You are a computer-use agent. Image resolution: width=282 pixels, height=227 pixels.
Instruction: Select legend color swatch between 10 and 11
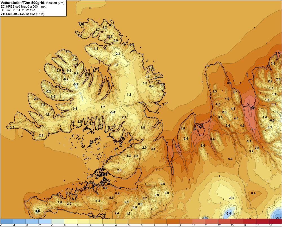point(199,221)
